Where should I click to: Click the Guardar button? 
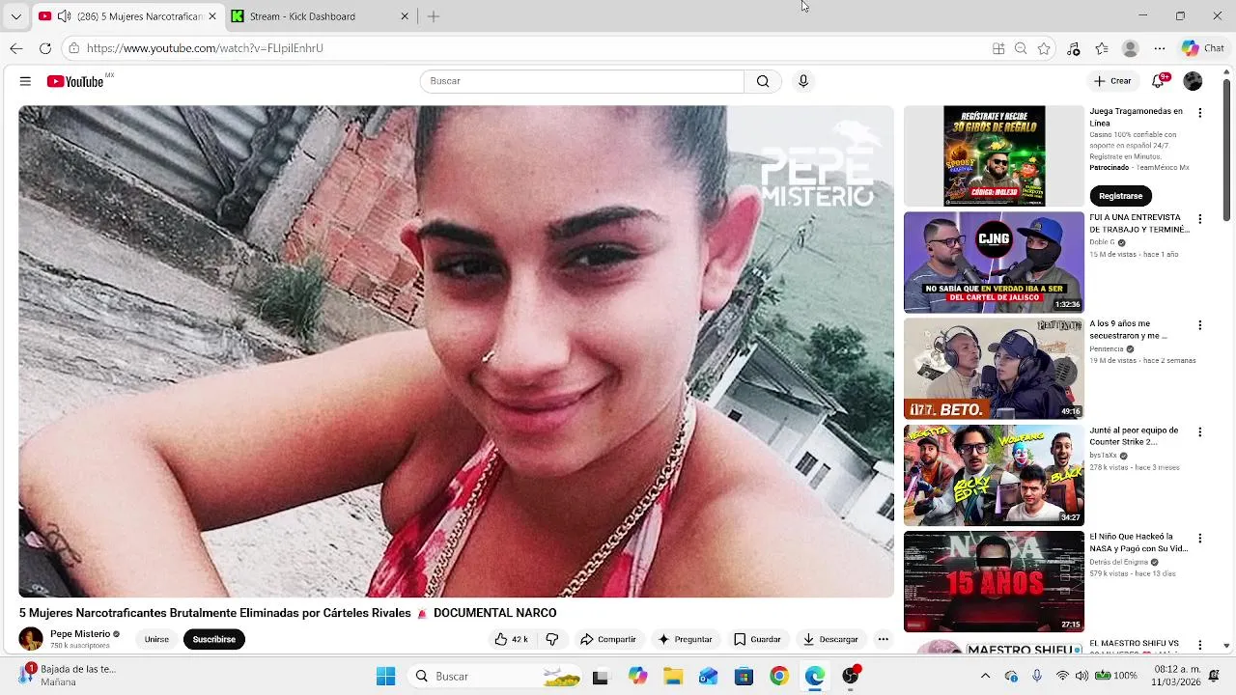pos(757,639)
